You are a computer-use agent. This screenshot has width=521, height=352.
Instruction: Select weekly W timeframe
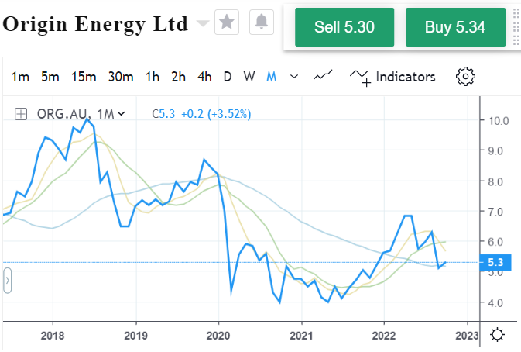click(249, 77)
